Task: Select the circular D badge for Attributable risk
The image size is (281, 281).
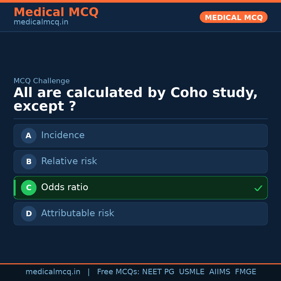Action: pos(29,214)
